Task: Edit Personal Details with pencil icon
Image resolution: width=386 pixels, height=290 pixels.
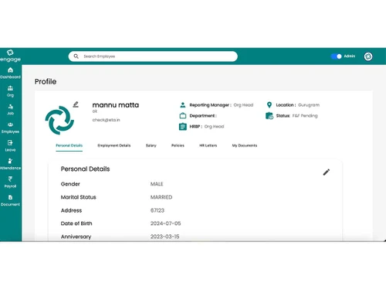Action: 327,172
